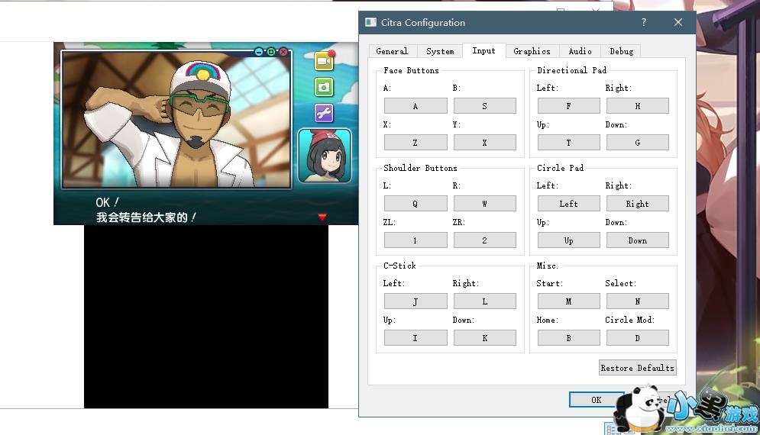Click the yellow video record icon
Image resolution: width=760 pixels, height=435 pixels.
coord(324,61)
